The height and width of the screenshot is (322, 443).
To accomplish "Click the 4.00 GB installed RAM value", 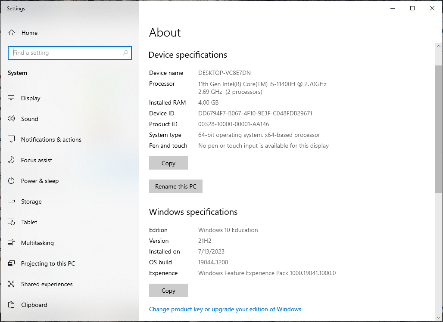I will (x=208, y=102).
